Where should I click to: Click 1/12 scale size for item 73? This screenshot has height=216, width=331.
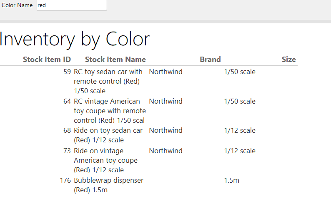pos(240,151)
